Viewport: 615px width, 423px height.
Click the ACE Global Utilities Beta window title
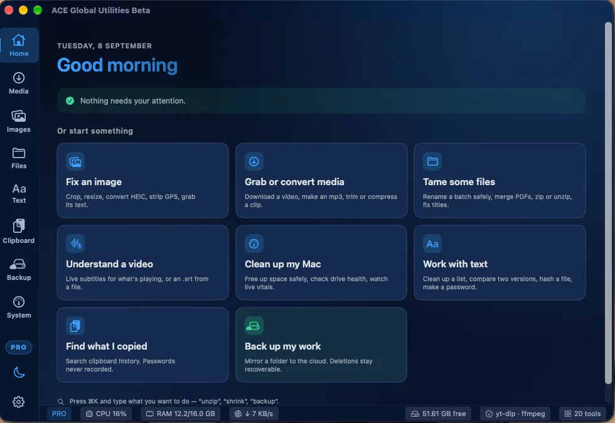coord(101,11)
